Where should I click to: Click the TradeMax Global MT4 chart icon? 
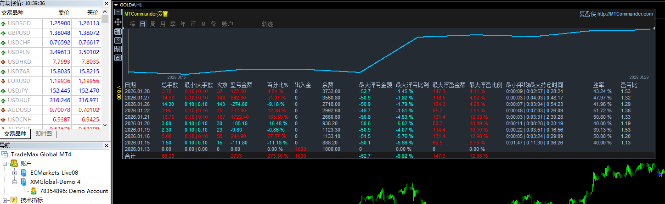(5, 154)
